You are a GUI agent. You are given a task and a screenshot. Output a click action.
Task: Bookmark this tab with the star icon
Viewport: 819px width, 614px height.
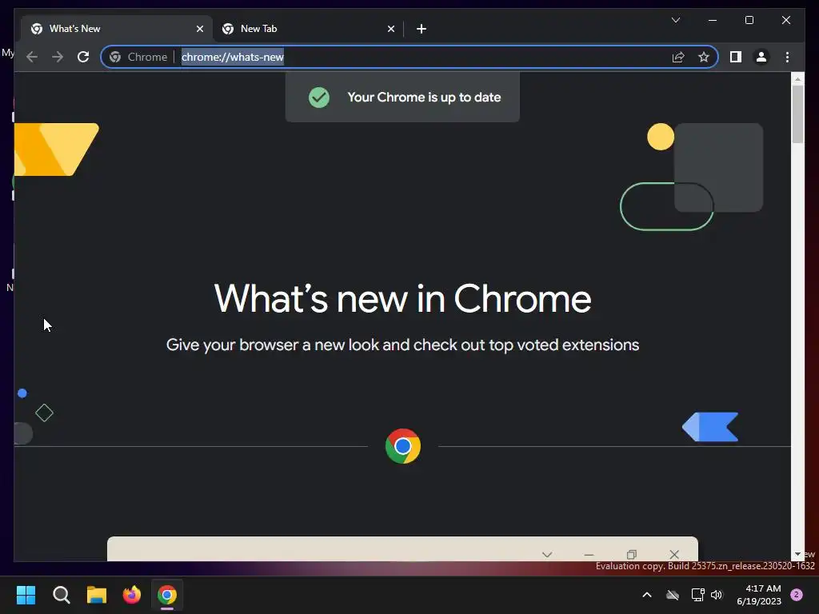coord(704,57)
